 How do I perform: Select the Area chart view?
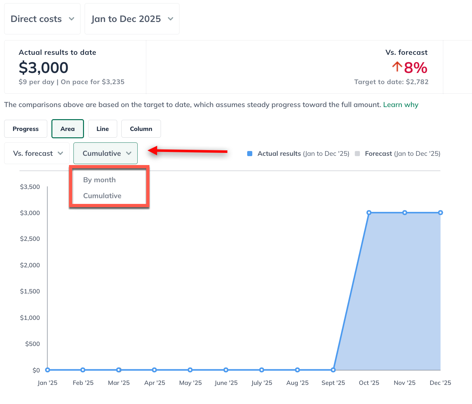click(x=67, y=129)
